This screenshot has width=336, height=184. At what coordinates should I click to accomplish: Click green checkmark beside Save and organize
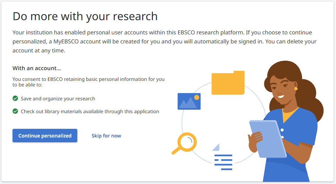point(15,99)
